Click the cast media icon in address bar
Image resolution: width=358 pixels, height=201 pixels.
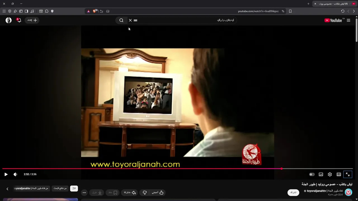point(108,11)
